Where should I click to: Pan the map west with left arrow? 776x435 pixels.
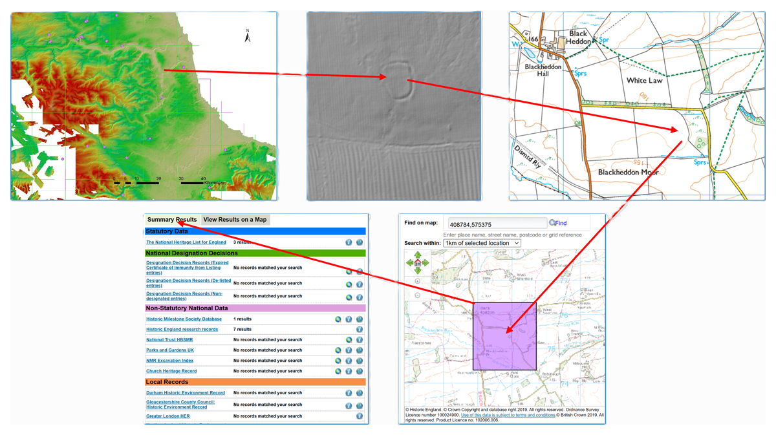(409, 263)
